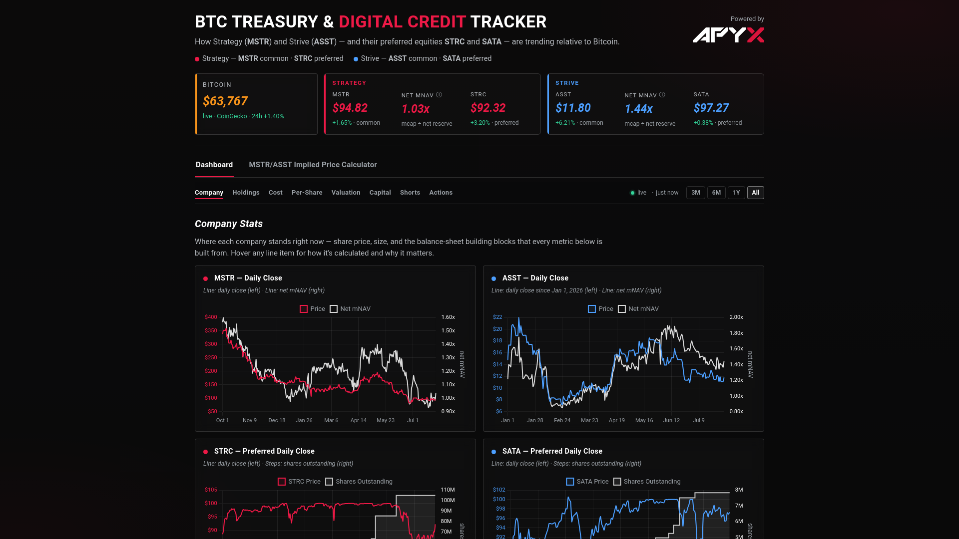Click blue dot beside ASST Daily Close title
Viewport: 959px width, 539px height.
tap(493, 278)
